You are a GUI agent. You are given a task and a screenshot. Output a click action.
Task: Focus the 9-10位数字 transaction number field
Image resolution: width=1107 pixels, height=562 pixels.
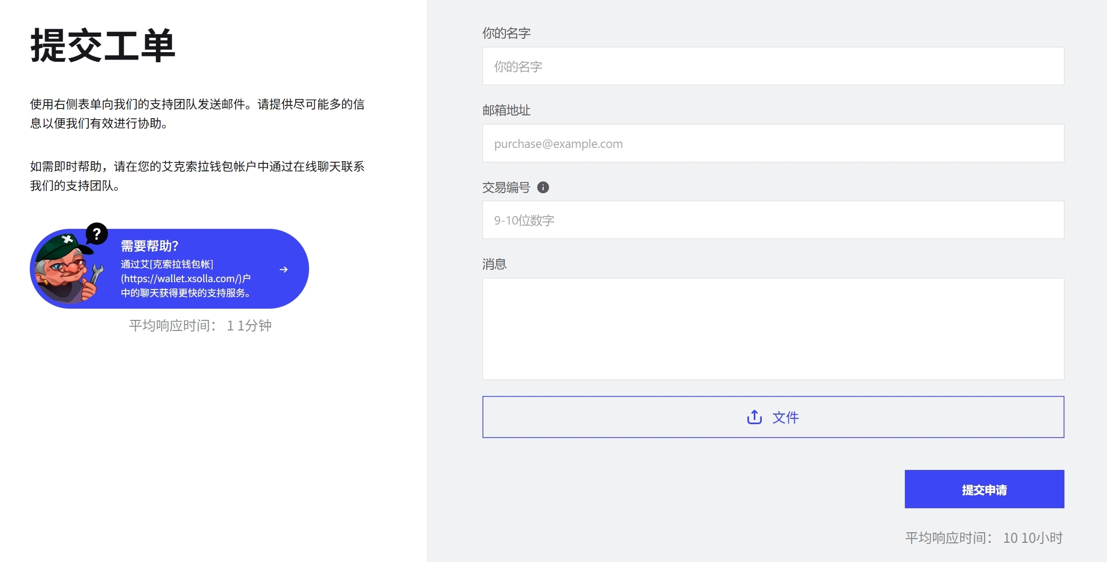click(773, 220)
